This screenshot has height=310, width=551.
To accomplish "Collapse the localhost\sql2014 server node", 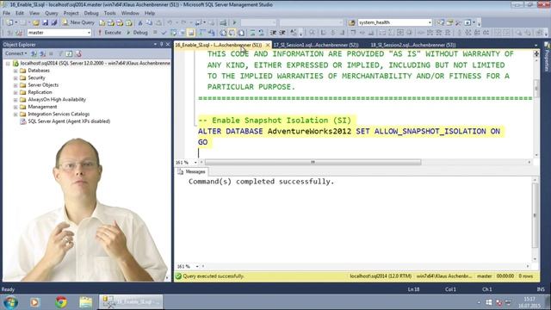I will 8,64.
